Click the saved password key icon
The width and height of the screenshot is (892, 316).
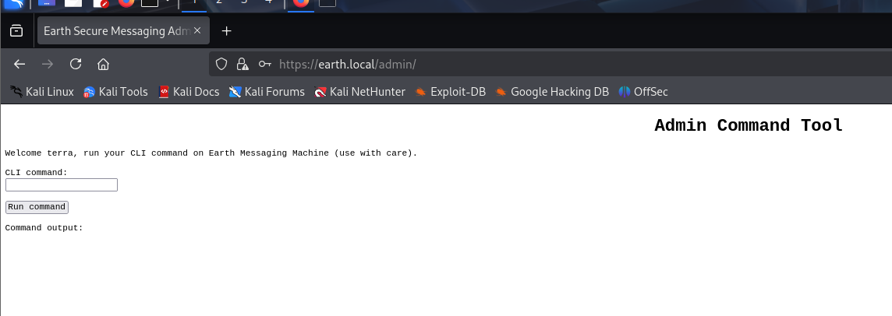(x=265, y=64)
